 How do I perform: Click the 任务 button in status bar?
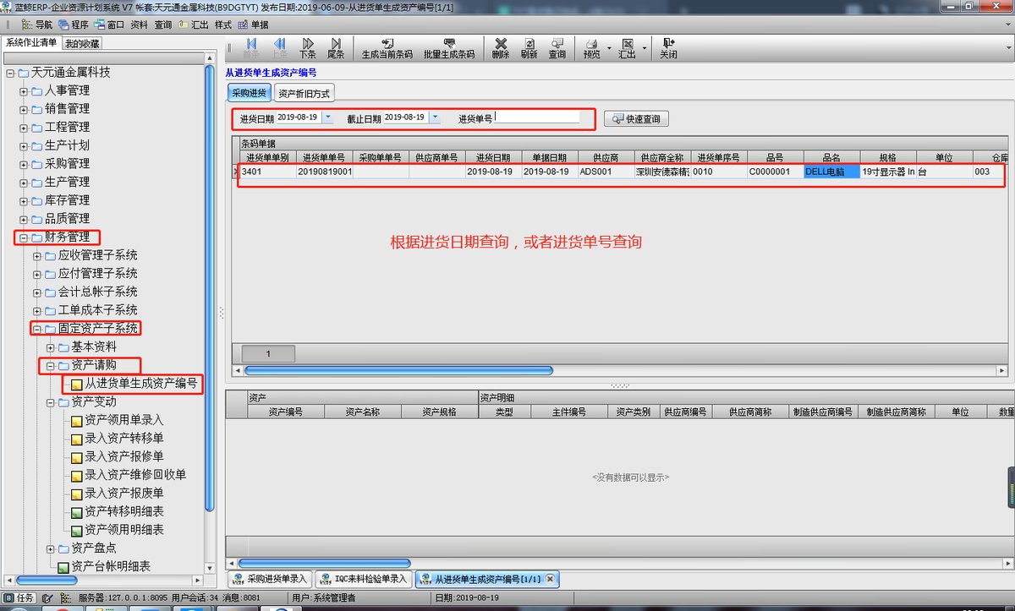coord(19,598)
